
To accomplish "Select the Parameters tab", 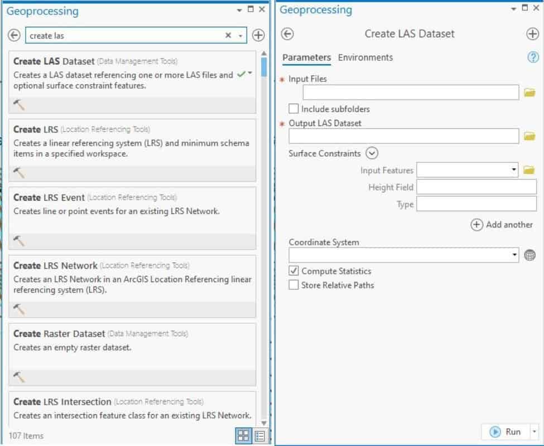I will [x=306, y=57].
